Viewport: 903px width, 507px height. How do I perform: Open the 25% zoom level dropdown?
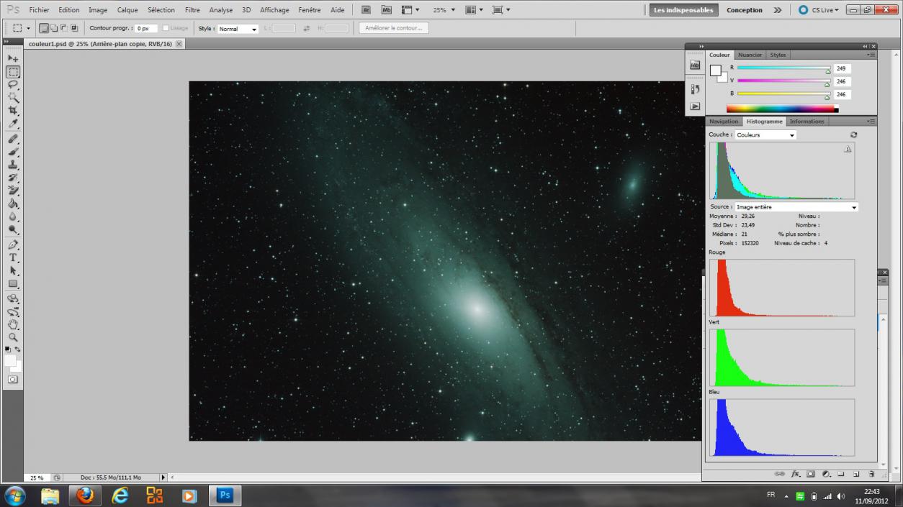click(443, 10)
